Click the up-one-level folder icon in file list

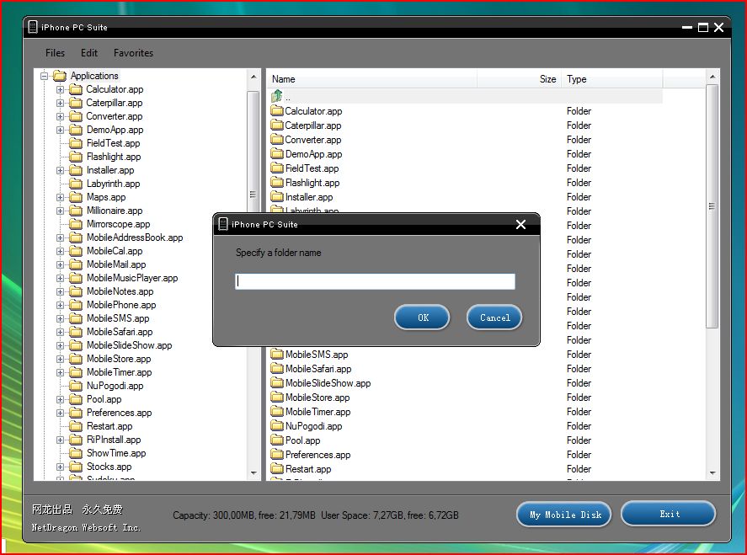[277, 96]
